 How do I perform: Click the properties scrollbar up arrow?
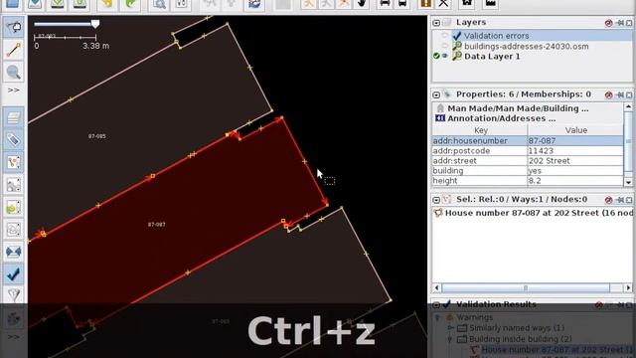coord(628,106)
